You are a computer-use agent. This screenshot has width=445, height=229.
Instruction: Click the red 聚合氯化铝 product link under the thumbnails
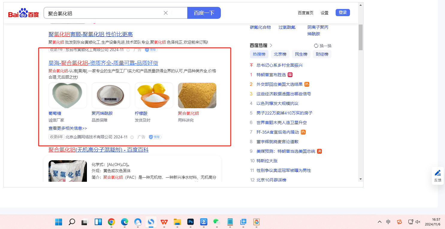(188, 113)
